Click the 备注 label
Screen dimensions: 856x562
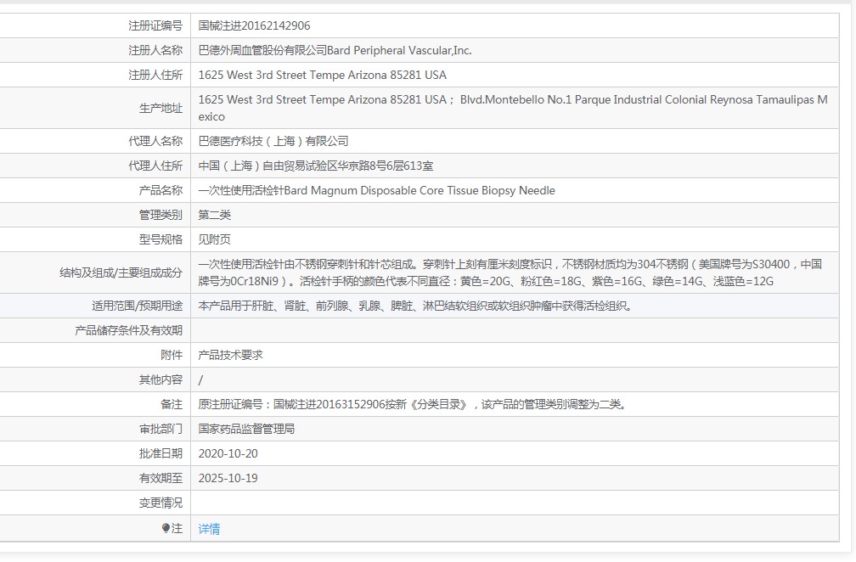tap(172, 404)
